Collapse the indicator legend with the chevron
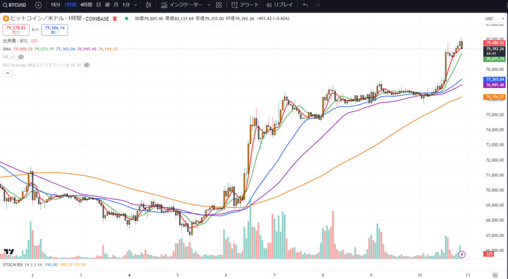 click(8, 73)
